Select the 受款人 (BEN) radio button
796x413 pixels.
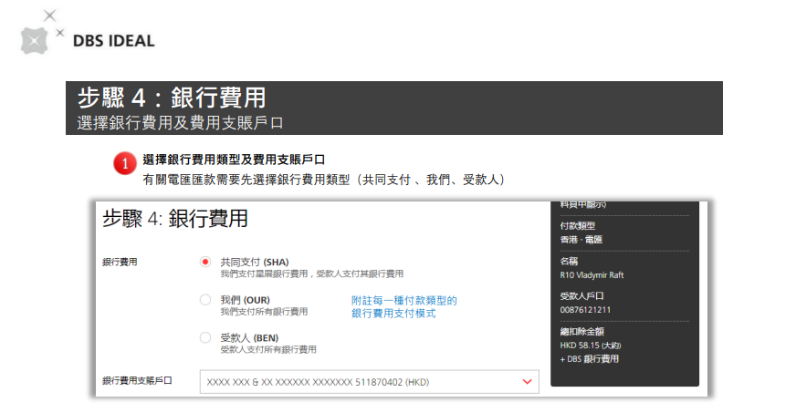[205, 338]
